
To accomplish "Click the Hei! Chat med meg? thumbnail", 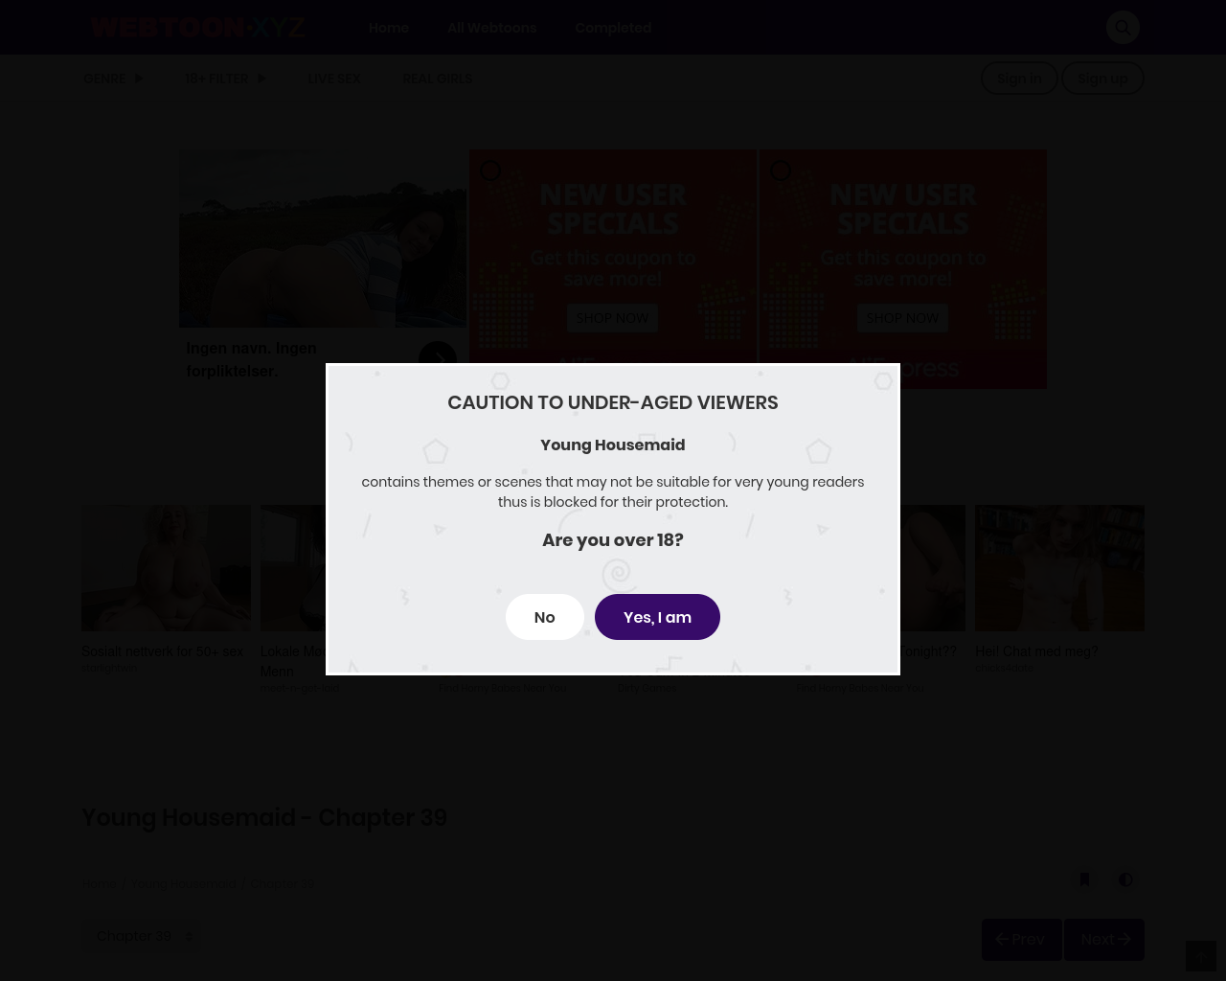I will point(1059,568).
